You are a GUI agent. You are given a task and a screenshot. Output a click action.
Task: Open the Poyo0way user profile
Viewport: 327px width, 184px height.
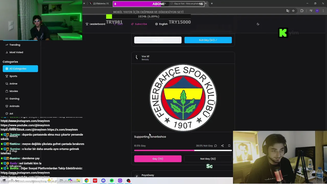click(x=148, y=175)
